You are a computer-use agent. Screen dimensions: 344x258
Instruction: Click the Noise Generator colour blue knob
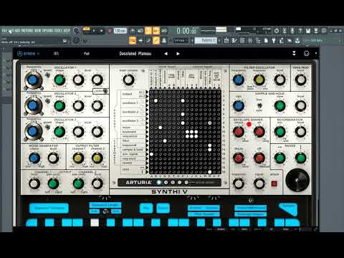(x=34, y=158)
